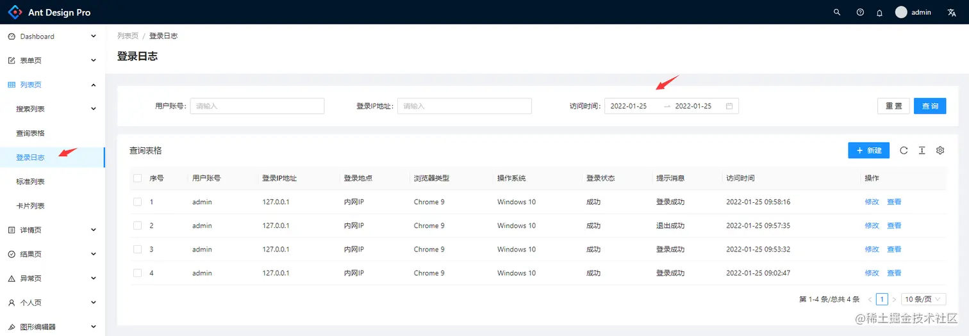Click the 新建 button
Viewport: 969px width, 336px height.
pos(868,150)
